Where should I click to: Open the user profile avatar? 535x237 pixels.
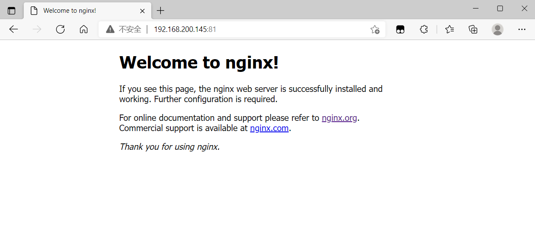pos(498,29)
